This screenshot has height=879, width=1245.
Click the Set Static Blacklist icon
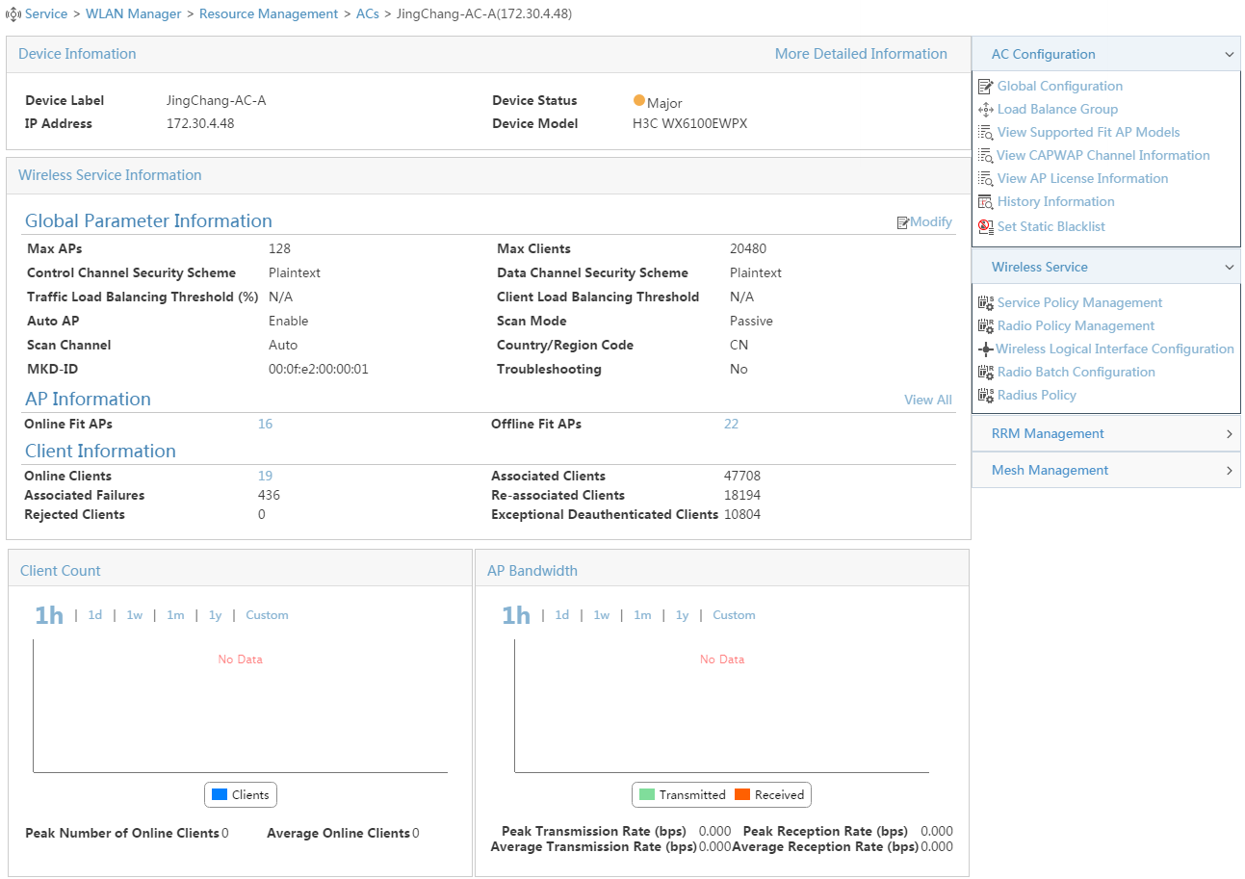(985, 227)
